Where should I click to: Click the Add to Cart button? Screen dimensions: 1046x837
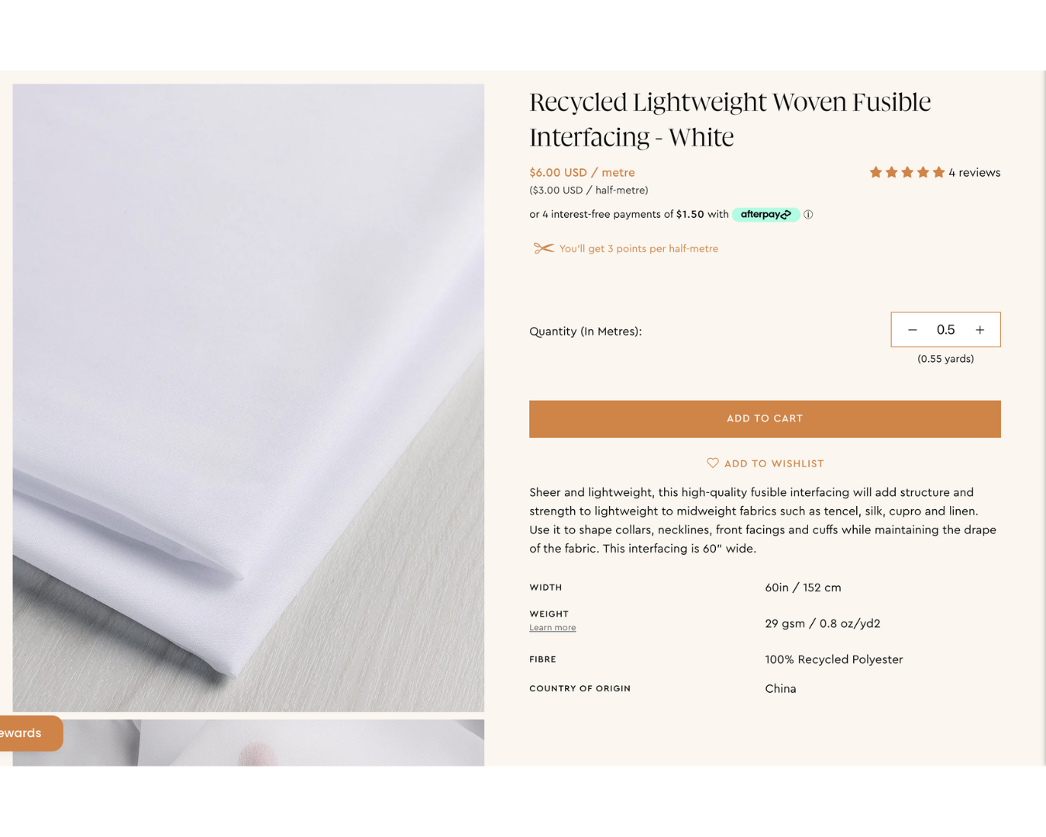[x=765, y=418]
